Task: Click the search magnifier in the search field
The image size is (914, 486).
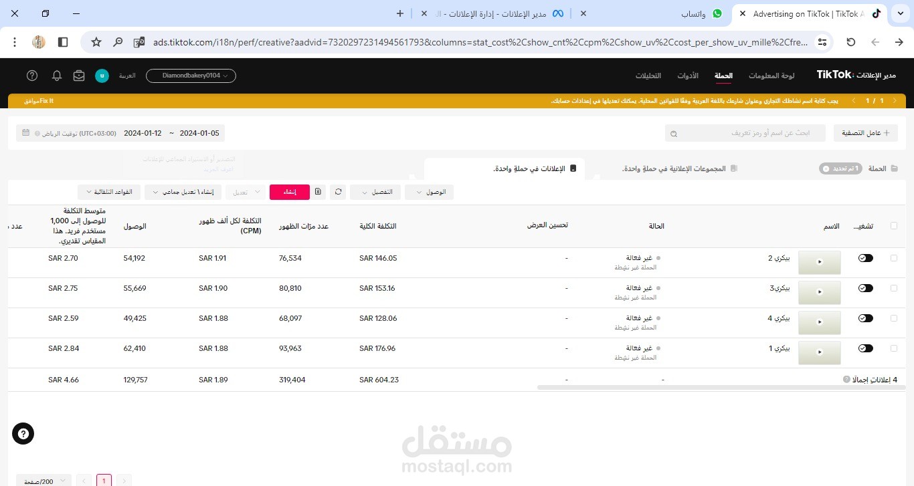Action: (674, 134)
